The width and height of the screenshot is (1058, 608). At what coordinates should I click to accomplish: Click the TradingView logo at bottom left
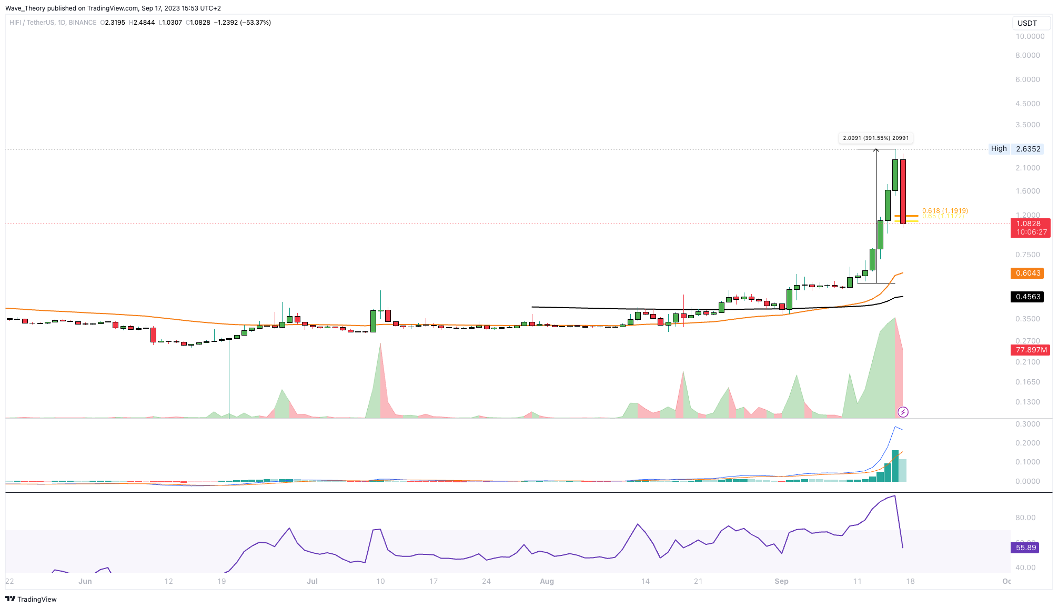[31, 599]
